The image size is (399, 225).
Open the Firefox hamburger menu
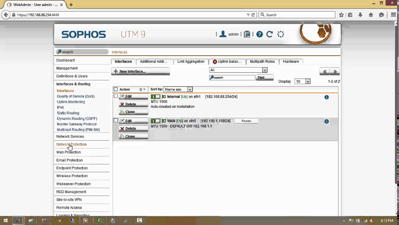[x=393, y=15]
